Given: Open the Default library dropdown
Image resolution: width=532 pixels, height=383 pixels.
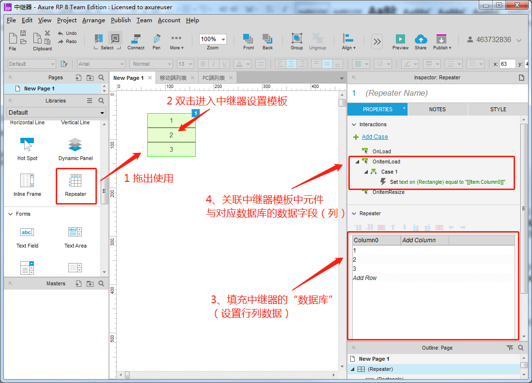Looking at the screenshot, I should pos(56,112).
